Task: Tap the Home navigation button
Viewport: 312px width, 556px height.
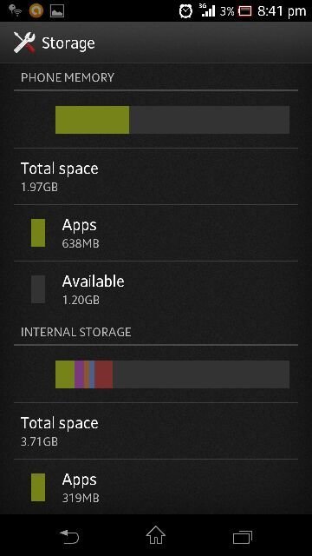Action: pyautogui.click(x=156, y=535)
